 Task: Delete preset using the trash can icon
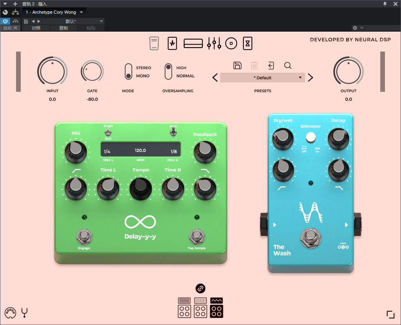[x=254, y=66]
